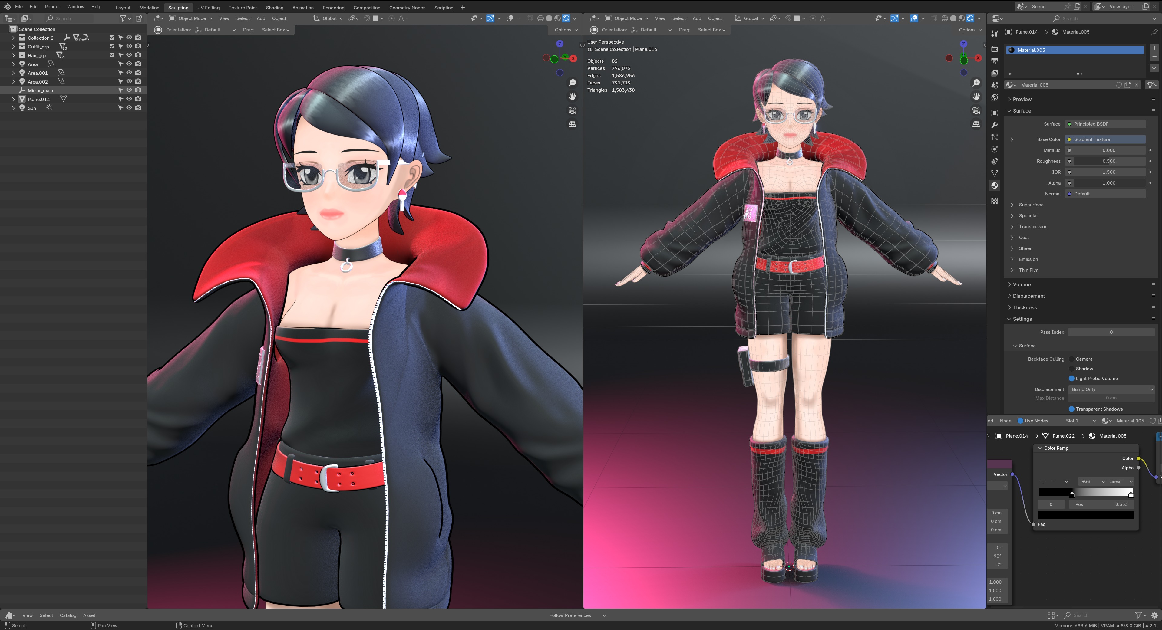Screen dimensions: 1162x630
Task: Open Displacement Bump Only dropdown
Action: (1111, 389)
